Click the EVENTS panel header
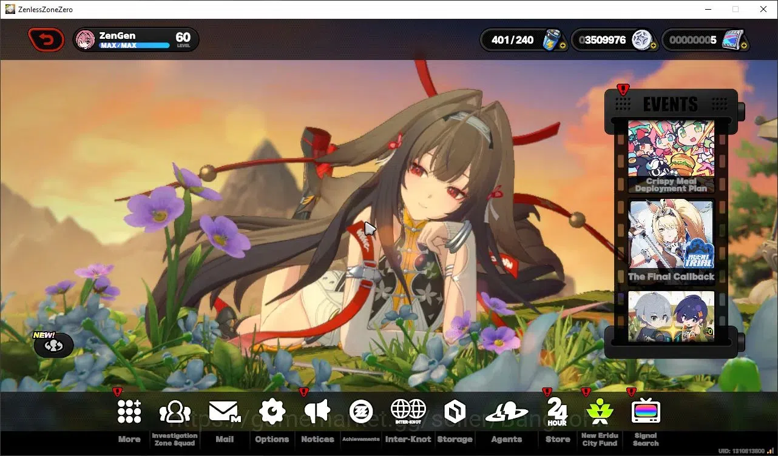This screenshot has width=778, height=456. pos(671,104)
